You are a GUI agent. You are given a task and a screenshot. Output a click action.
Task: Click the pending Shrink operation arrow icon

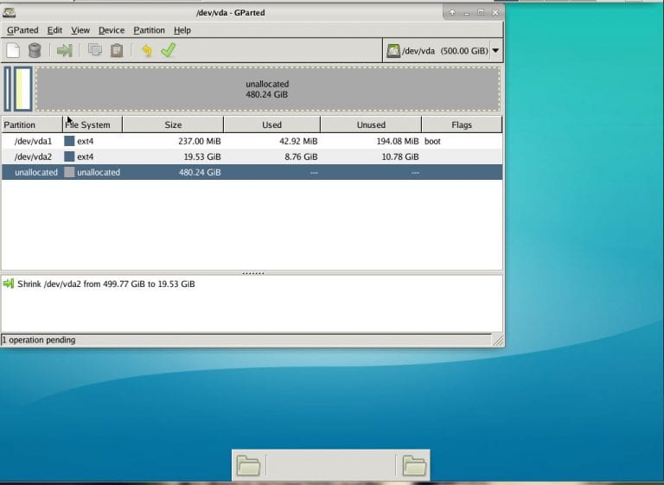tap(8, 284)
